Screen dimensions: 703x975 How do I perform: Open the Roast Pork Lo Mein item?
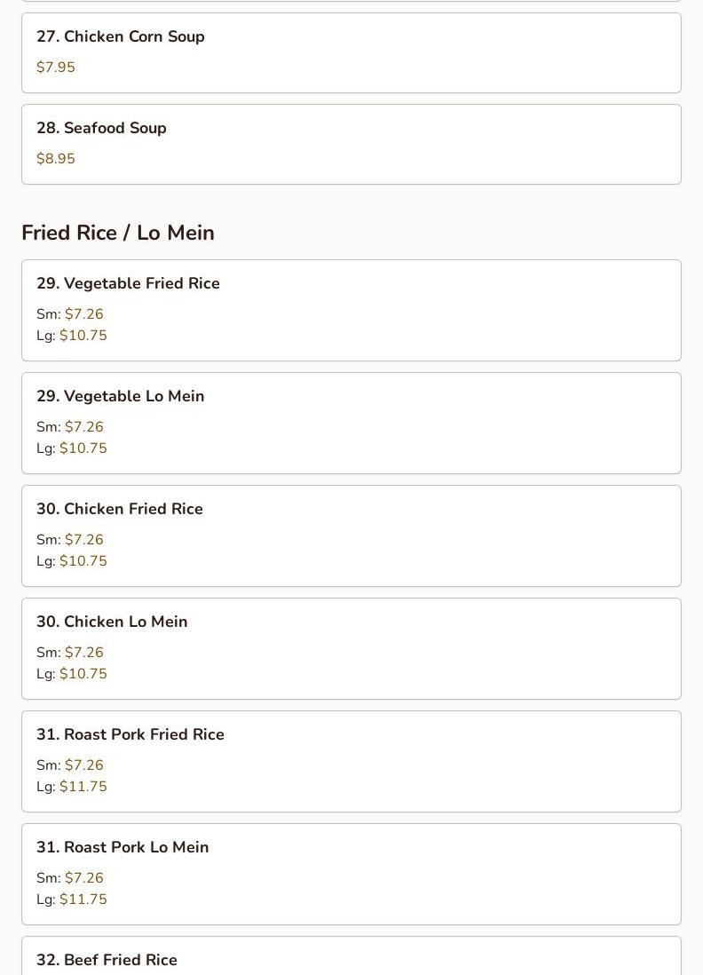click(x=122, y=847)
